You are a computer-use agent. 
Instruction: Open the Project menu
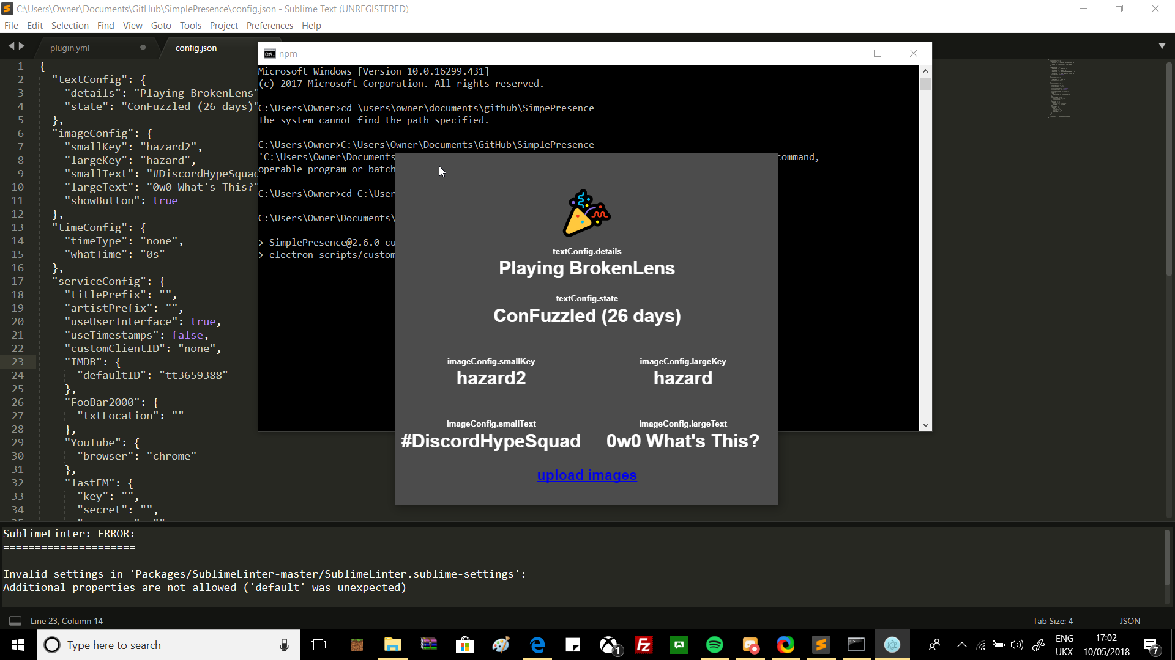pos(224,25)
